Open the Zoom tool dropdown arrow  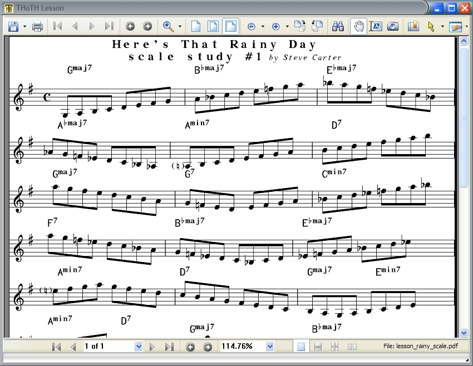[x=180, y=27]
